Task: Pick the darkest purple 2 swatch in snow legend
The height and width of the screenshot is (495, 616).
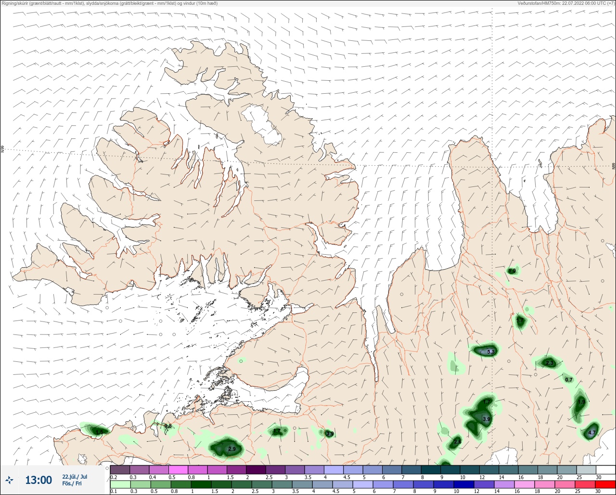Action: pyautogui.click(x=256, y=470)
